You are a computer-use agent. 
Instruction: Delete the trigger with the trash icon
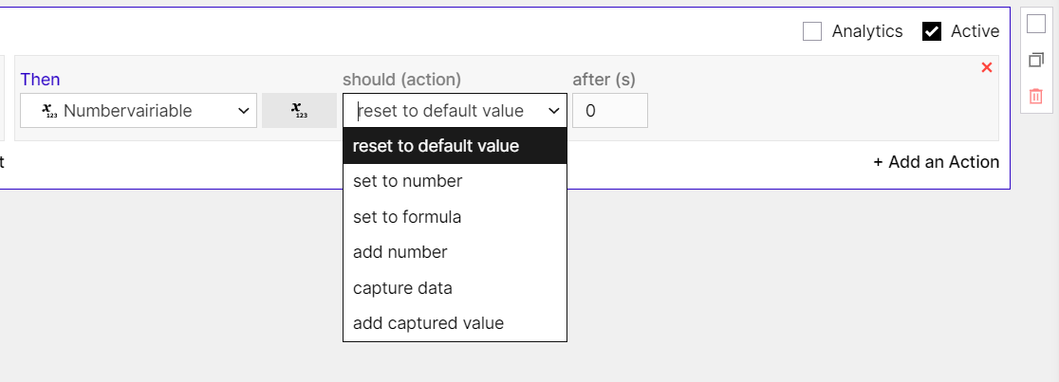(1035, 96)
